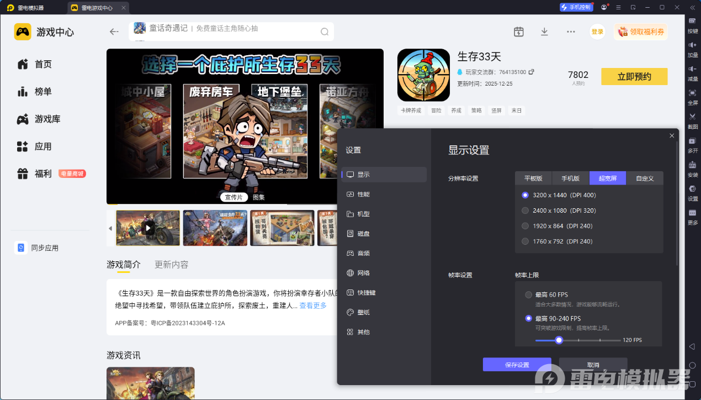This screenshot has height=400, width=701.
Task: Select 1920 x 864 resolution option
Action: click(525, 226)
